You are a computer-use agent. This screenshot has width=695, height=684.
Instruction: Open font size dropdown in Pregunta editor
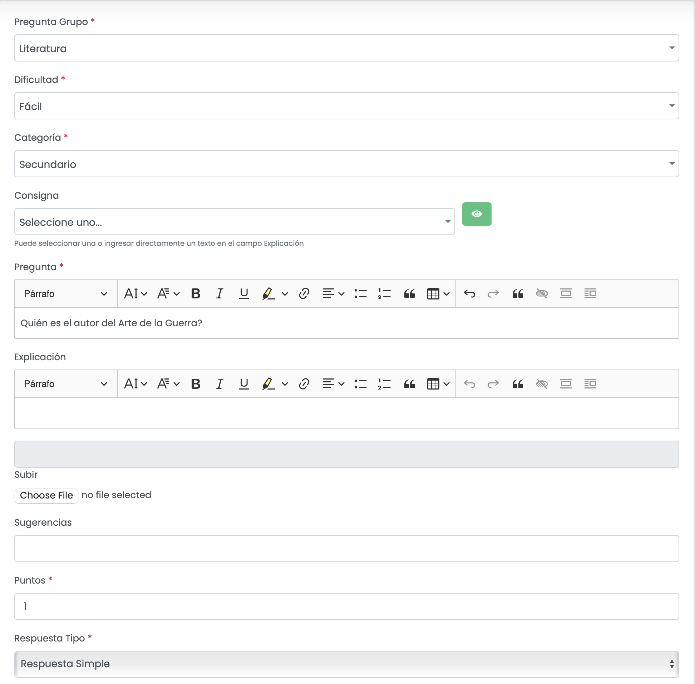(135, 294)
